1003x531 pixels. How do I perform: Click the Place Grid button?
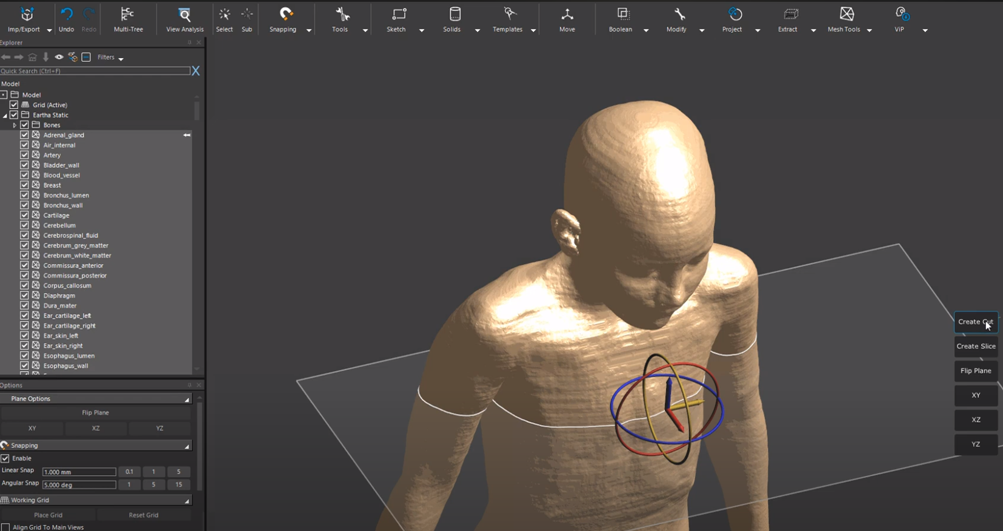pyautogui.click(x=48, y=515)
